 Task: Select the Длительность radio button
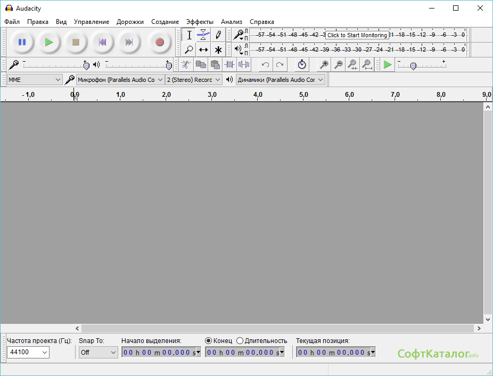point(240,341)
